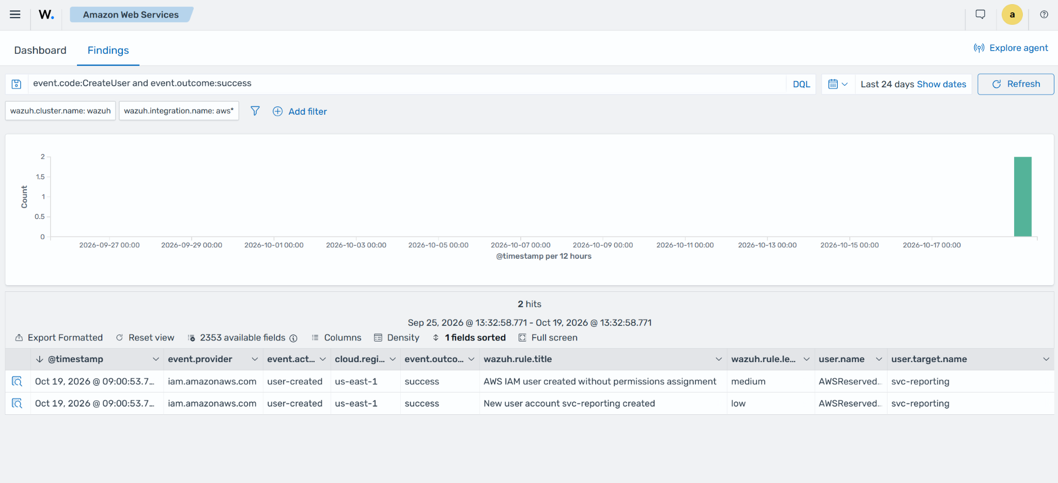Viewport: 1058px width, 483px height.
Task: Open wazuh.cluster.name filter pill
Action: click(x=60, y=111)
